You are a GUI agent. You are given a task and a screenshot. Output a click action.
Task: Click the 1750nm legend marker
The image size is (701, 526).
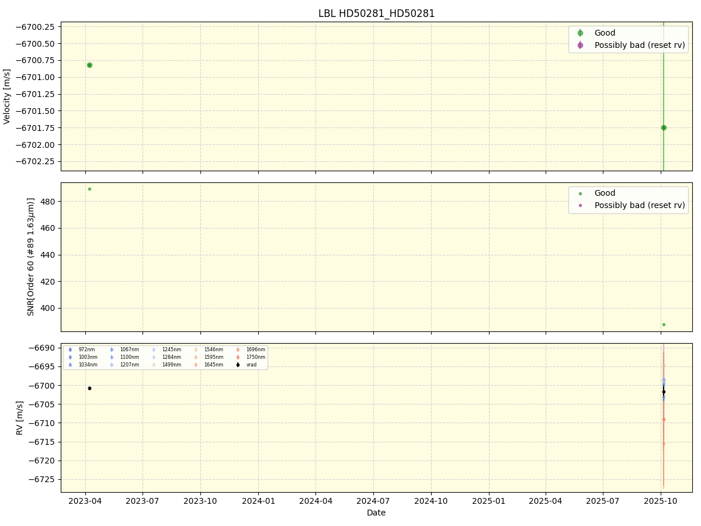click(x=238, y=357)
